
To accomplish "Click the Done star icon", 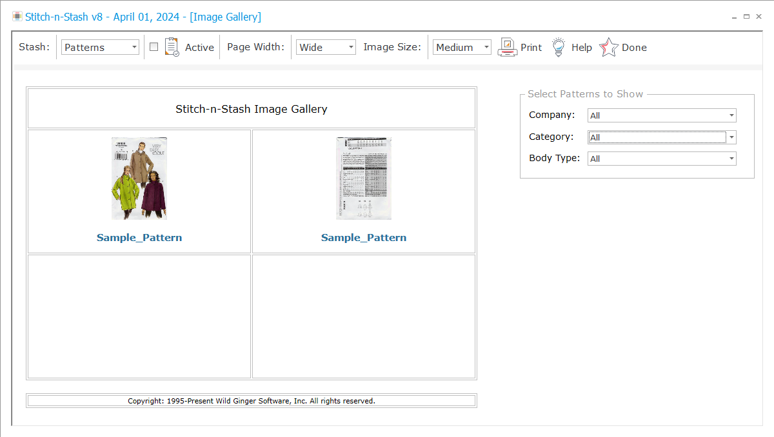I will [608, 47].
